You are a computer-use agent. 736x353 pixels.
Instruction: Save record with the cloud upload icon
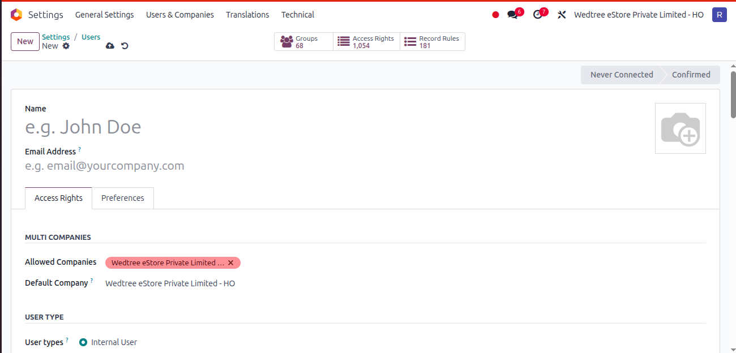[x=110, y=46]
